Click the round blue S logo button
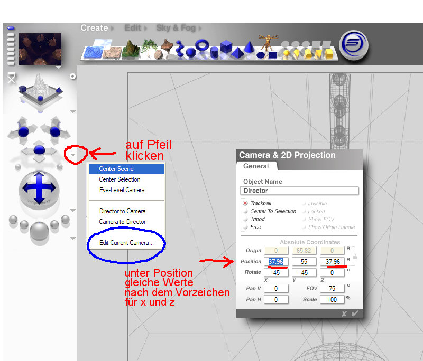The width and height of the screenshot is (423, 361). tap(354, 45)
